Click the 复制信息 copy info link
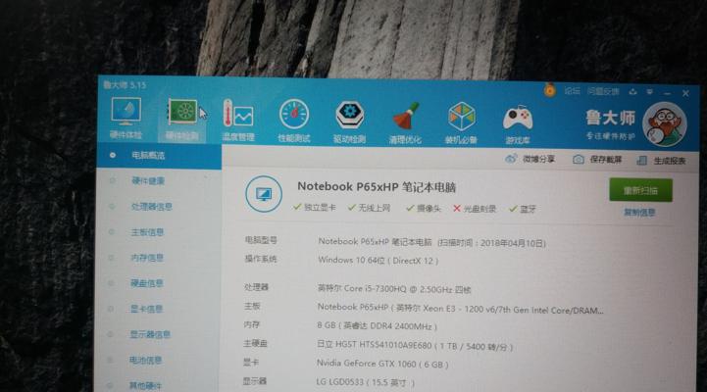 tap(639, 213)
